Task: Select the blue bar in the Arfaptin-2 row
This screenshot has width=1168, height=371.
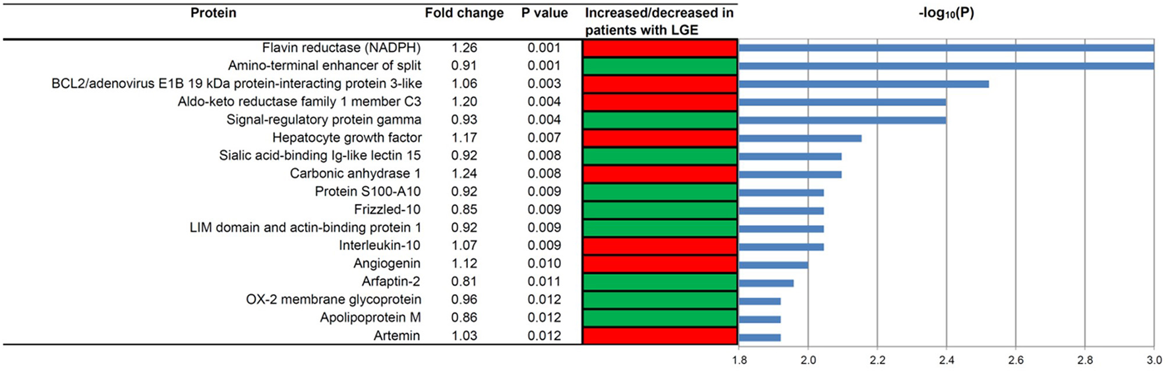Action: (766, 283)
